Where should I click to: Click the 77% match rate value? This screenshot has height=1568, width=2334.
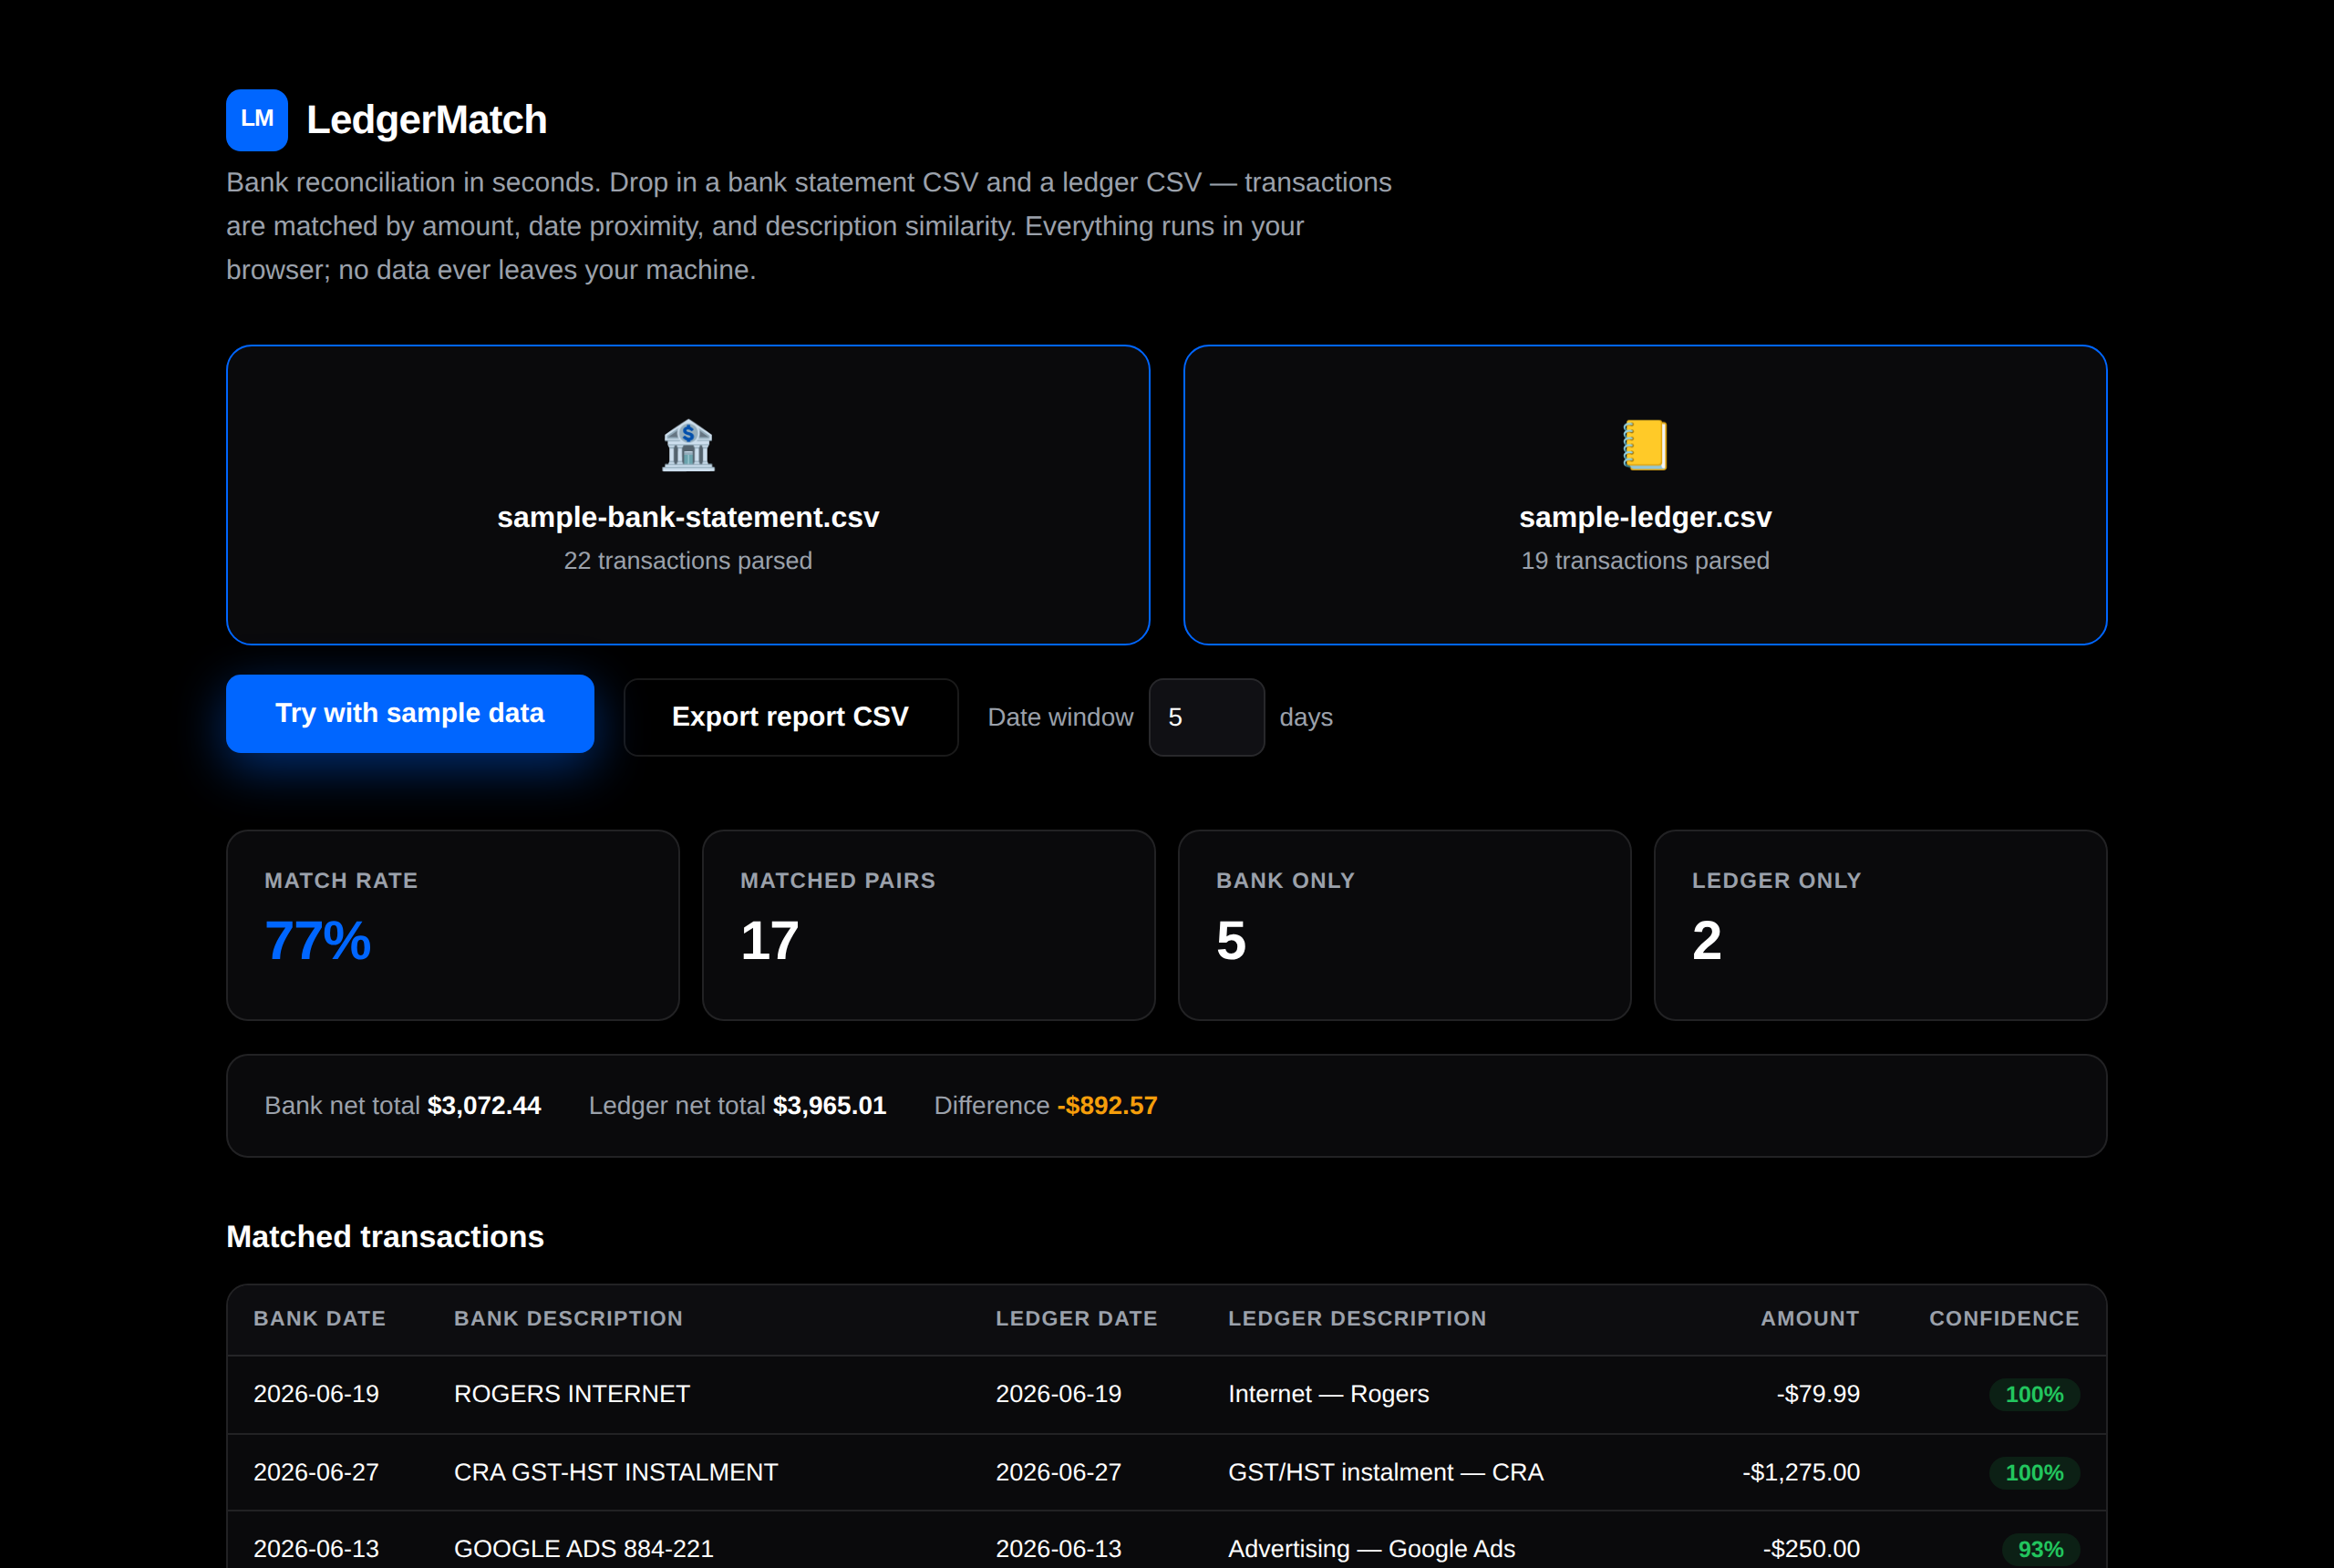[x=318, y=941]
